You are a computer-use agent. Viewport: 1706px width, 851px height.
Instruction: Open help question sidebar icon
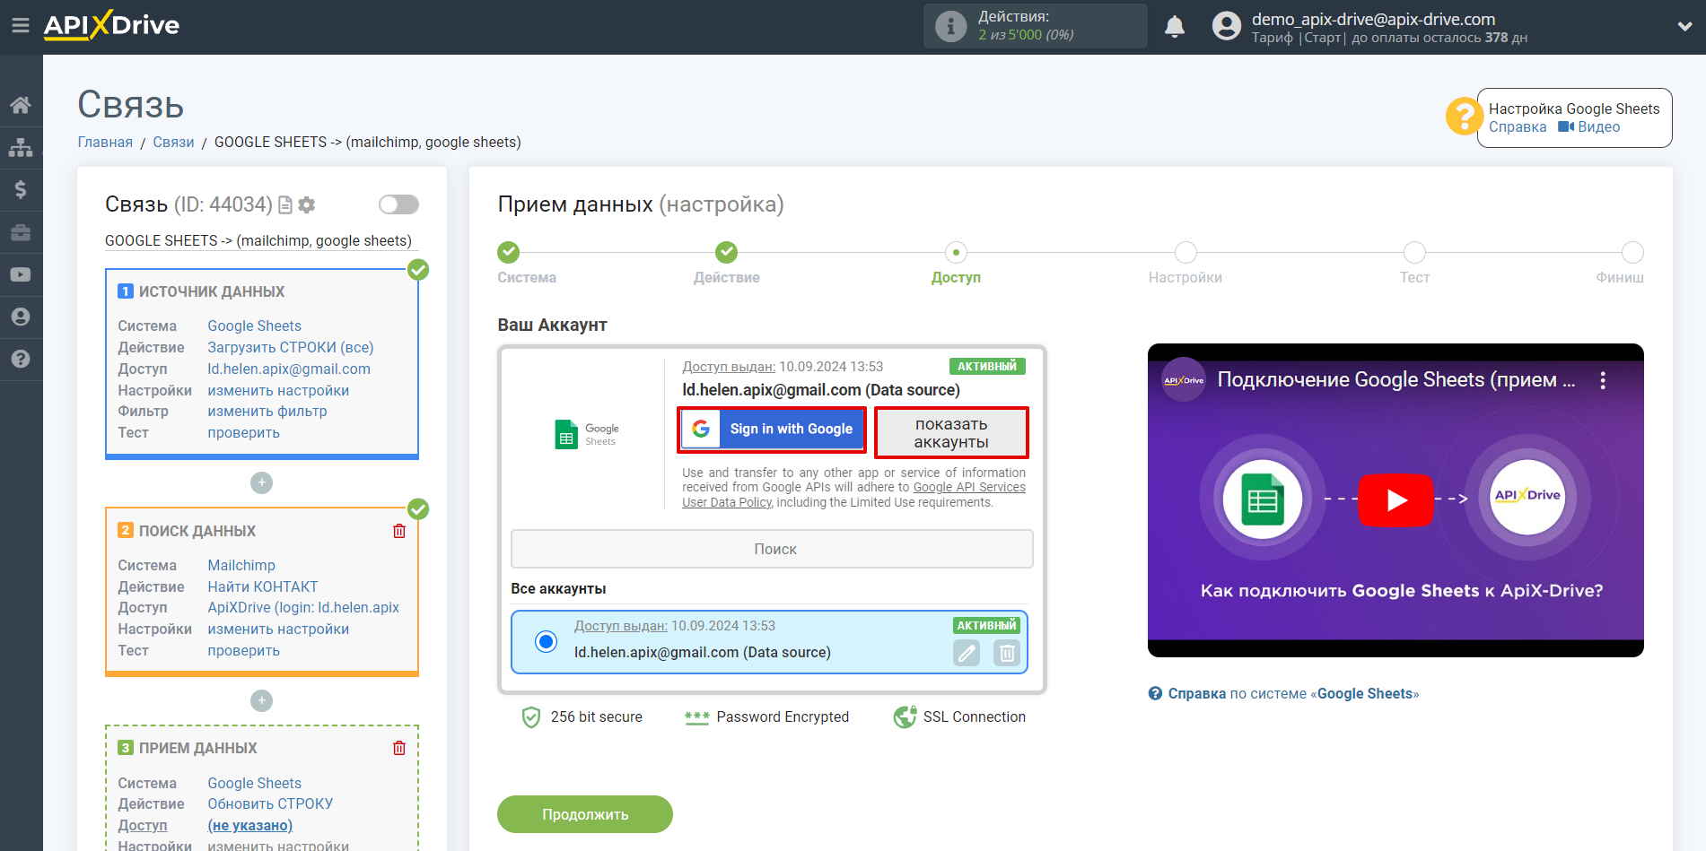(x=21, y=359)
